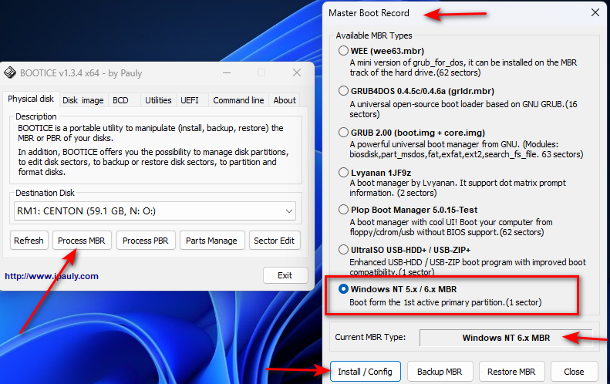Image resolution: width=610 pixels, height=384 pixels.
Task: Click the Plop Boot Manager description text
Action: tap(451, 227)
